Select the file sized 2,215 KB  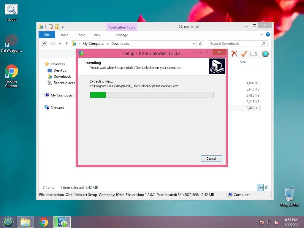pyautogui.click(x=253, y=102)
